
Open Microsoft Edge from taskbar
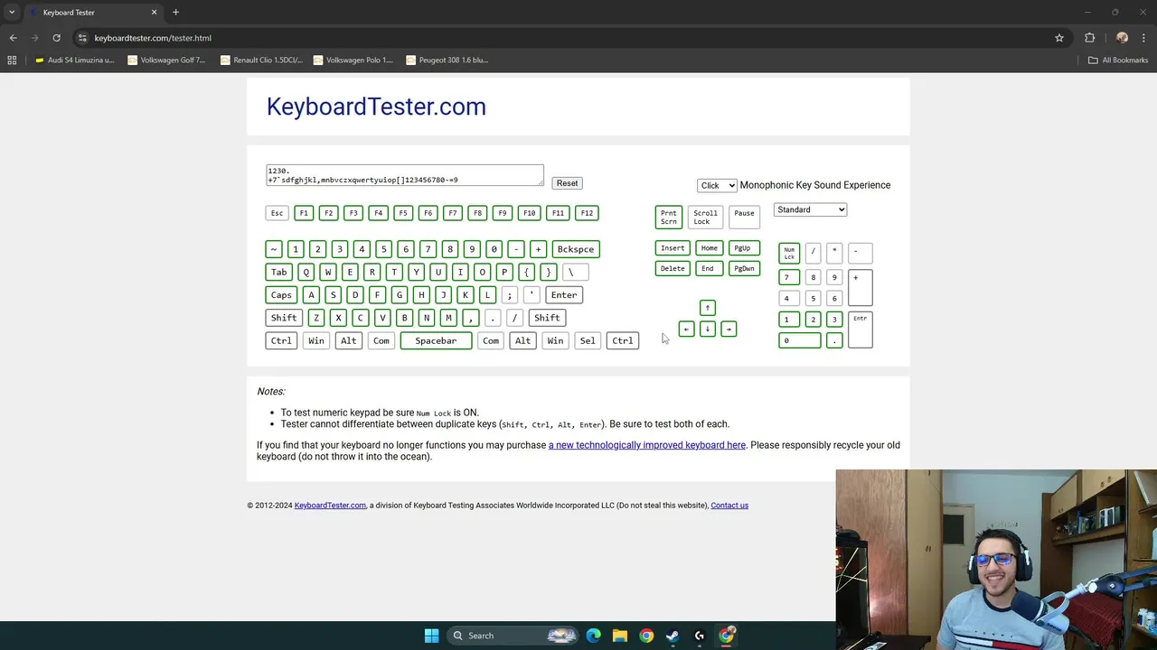593,636
